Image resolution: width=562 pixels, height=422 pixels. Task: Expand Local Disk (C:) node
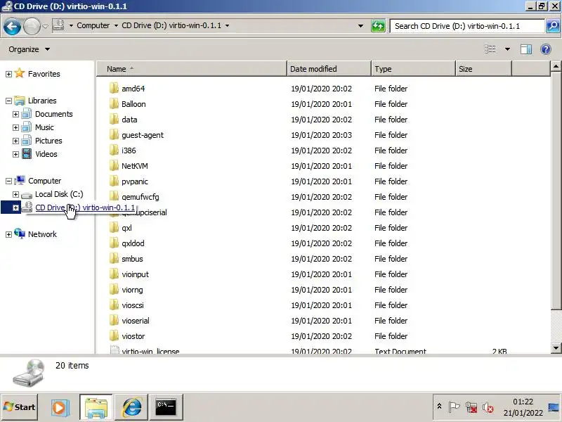(x=15, y=194)
